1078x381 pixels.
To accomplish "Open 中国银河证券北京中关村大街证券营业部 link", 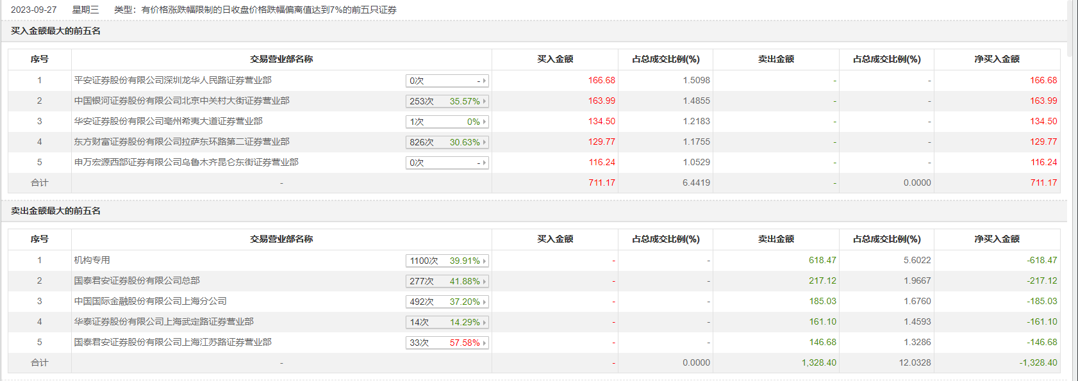I will click(x=181, y=101).
